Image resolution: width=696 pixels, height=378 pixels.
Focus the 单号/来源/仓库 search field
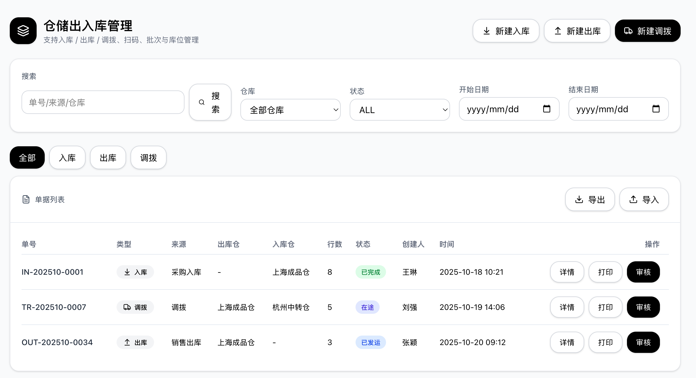103,102
